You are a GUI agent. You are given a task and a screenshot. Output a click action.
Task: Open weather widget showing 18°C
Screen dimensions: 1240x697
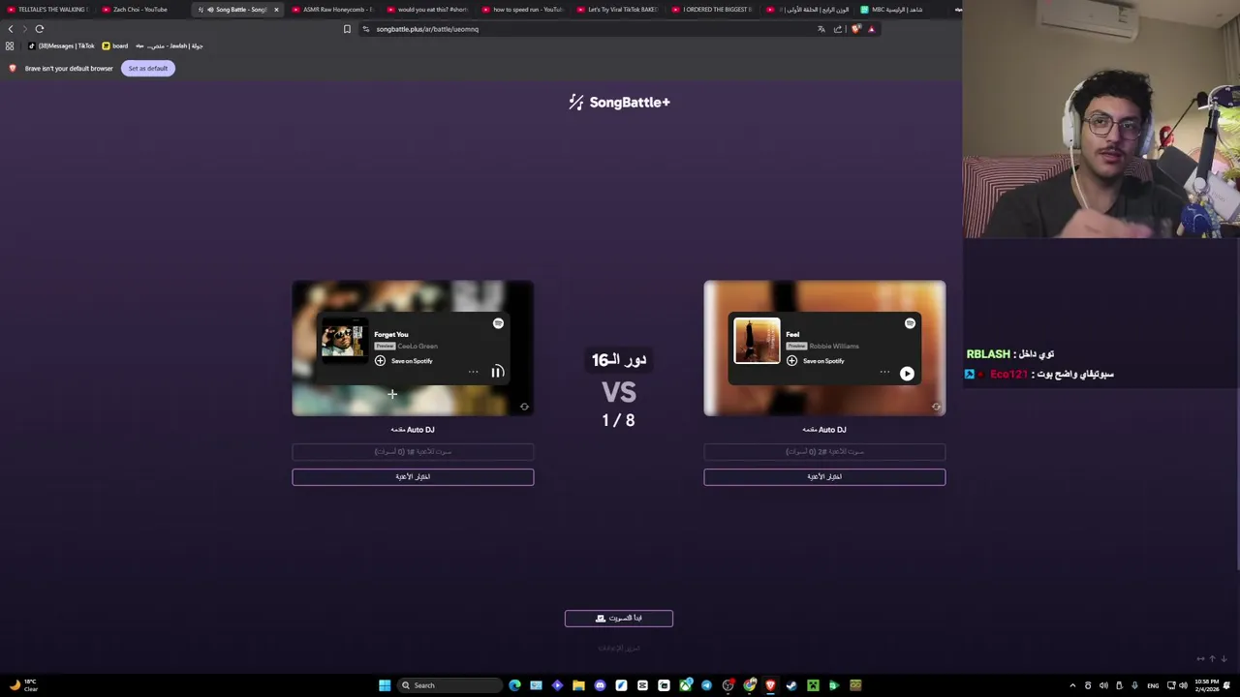[22, 685]
